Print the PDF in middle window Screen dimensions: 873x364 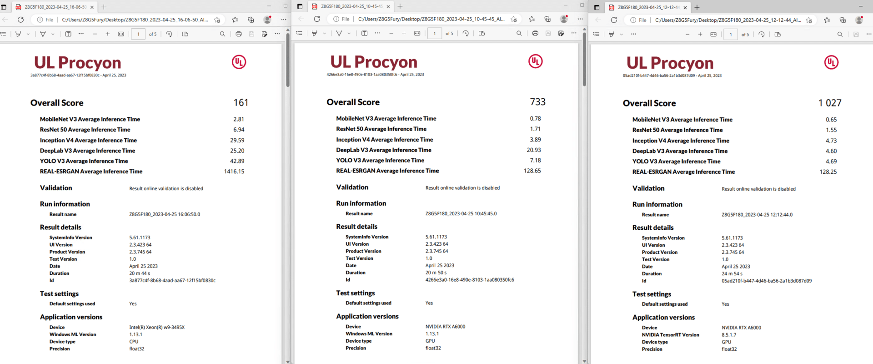pos(535,33)
